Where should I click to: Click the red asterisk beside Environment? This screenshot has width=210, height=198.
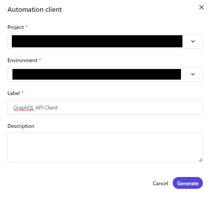click(40, 59)
